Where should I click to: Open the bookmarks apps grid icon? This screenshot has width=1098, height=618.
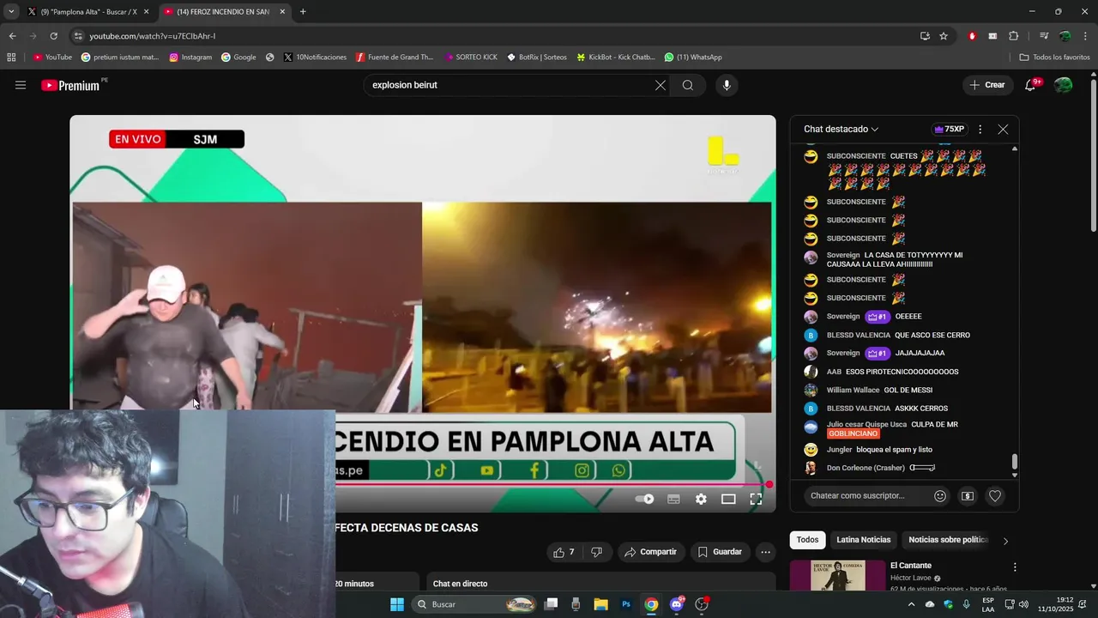point(11,58)
